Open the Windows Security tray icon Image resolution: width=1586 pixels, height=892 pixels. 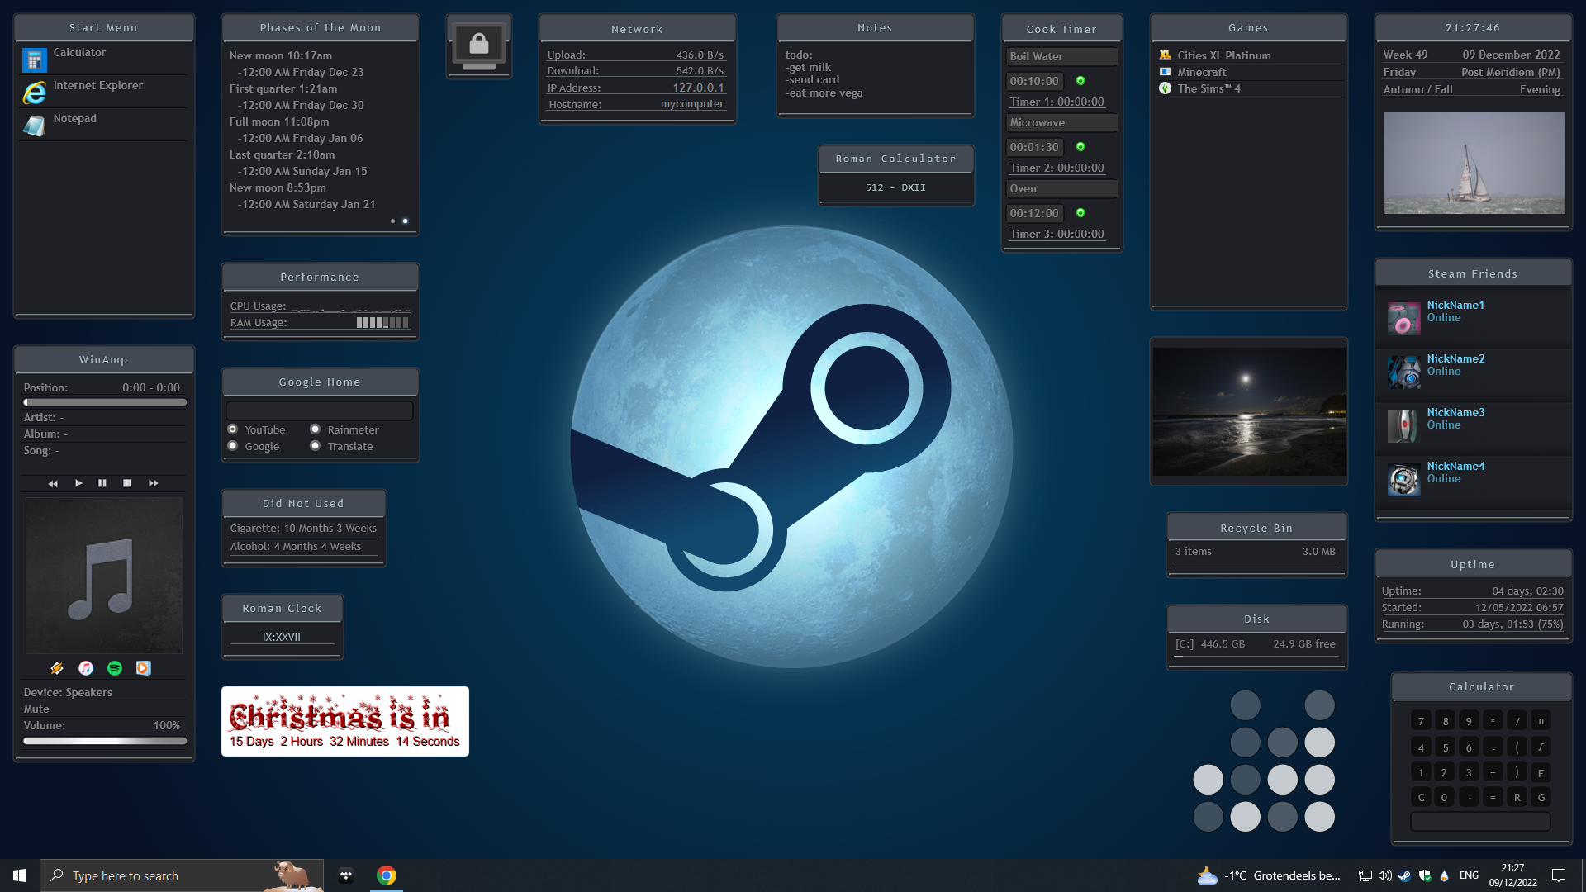[1425, 875]
